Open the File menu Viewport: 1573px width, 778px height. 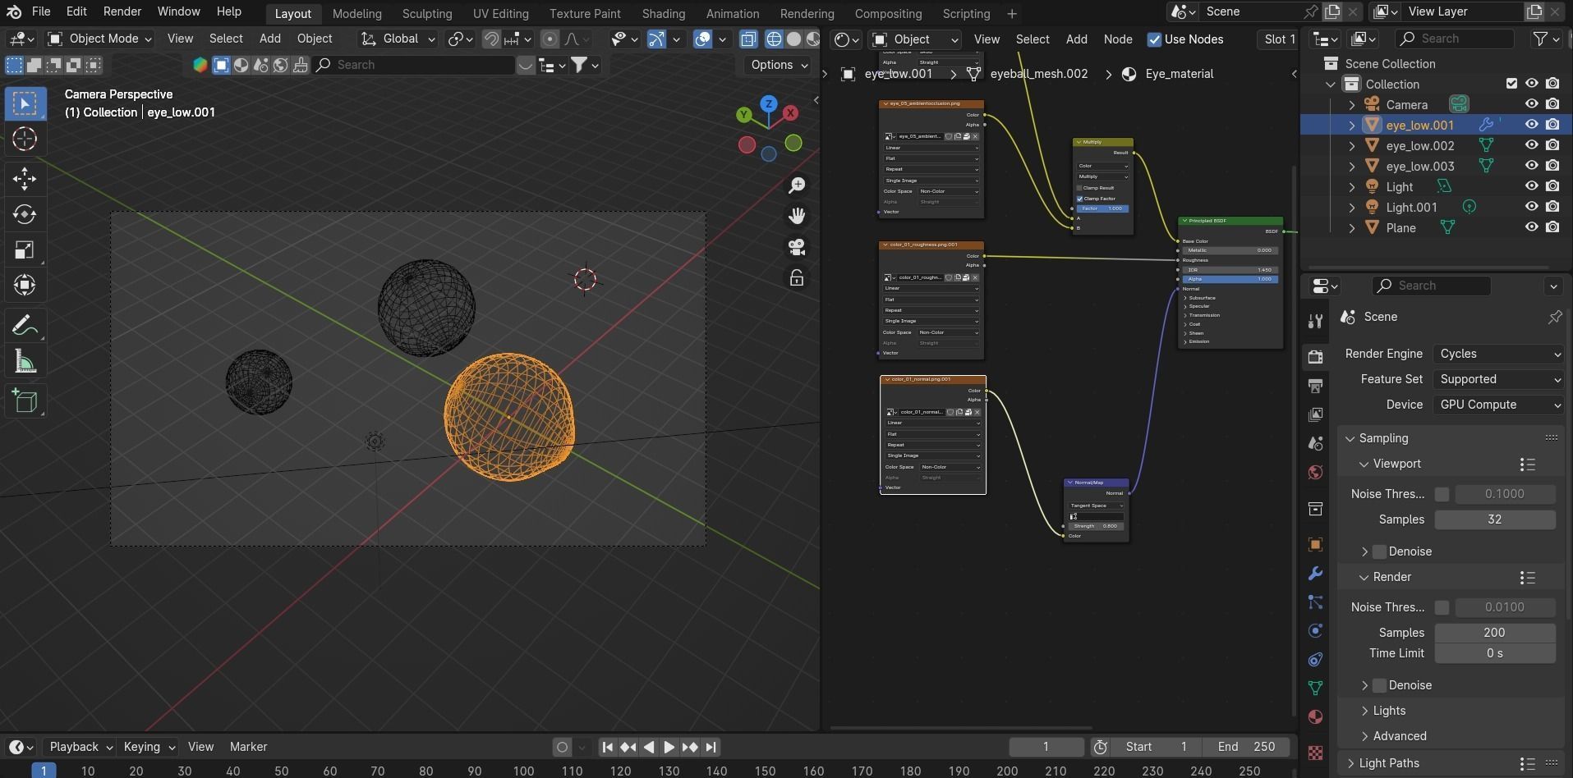(x=40, y=11)
